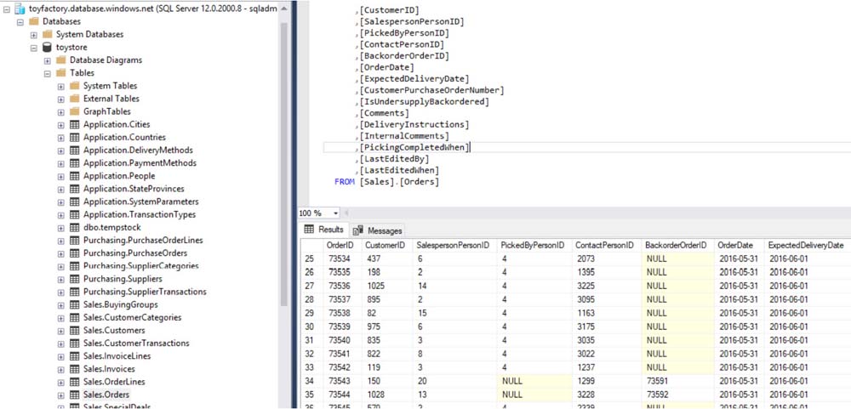Collapse the Tables folder node
Screen dimensions: 851x409
tap(48, 73)
